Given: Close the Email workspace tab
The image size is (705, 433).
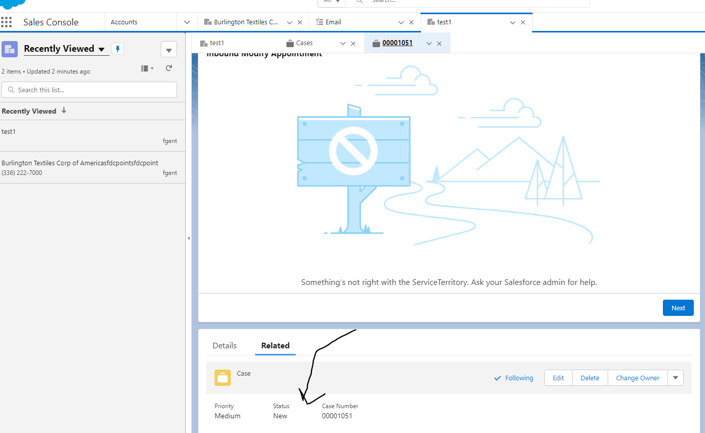Looking at the screenshot, I should click(x=411, y=22).
